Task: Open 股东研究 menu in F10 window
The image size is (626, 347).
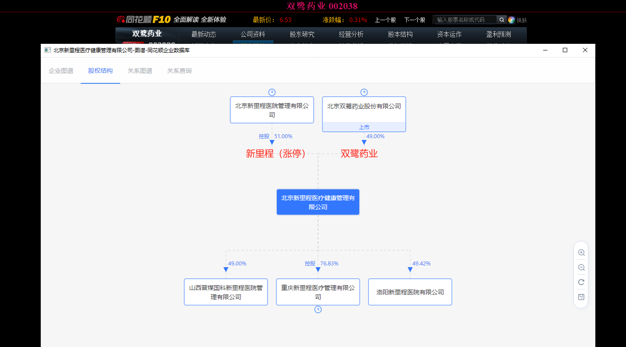Action: [x=302, y=34]
